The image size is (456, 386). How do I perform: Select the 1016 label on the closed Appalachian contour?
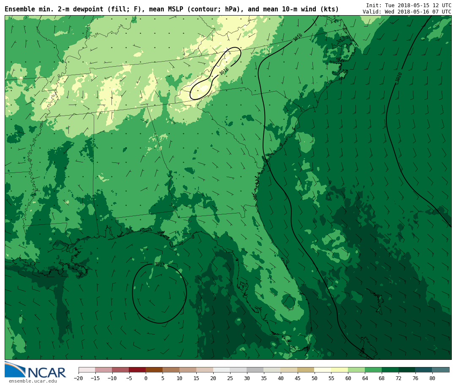[224, 71]
